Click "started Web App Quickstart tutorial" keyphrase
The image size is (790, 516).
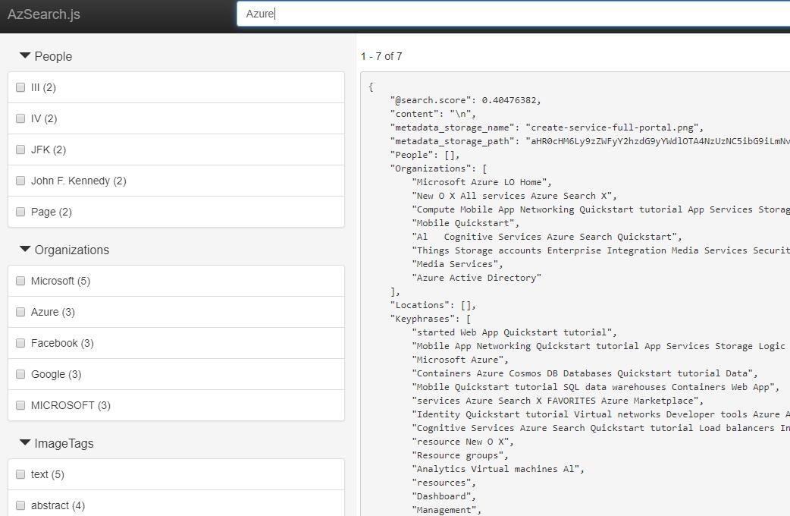click(x=514, y=332)
